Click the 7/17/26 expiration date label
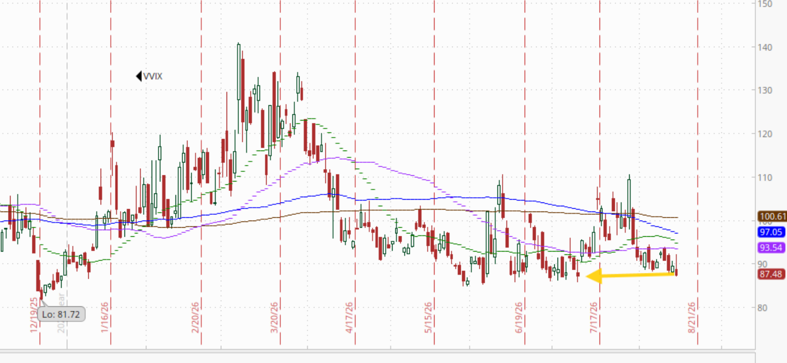Viewport: 787px width, 363px height. (x=594, y=317)
